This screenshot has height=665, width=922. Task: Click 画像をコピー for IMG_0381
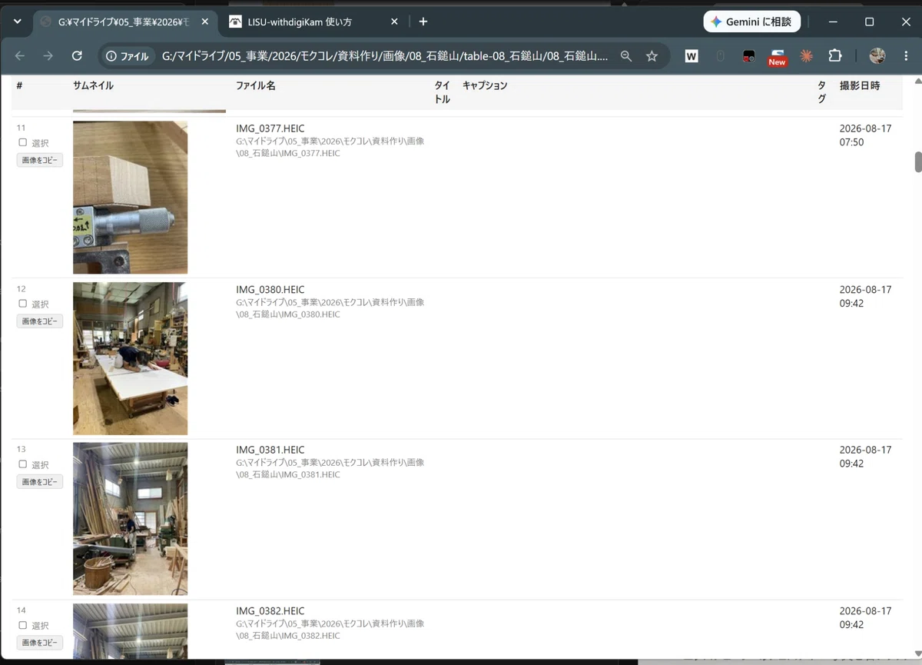40,482
